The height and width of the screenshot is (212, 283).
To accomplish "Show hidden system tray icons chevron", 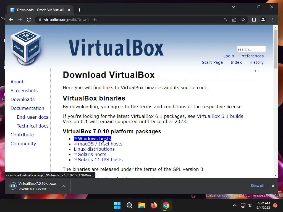I will pos(234,205).
